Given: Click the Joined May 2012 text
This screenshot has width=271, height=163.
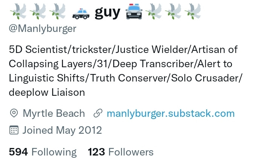Looking at the screenshot, I should pyautogui.click(x=62, y=130).
